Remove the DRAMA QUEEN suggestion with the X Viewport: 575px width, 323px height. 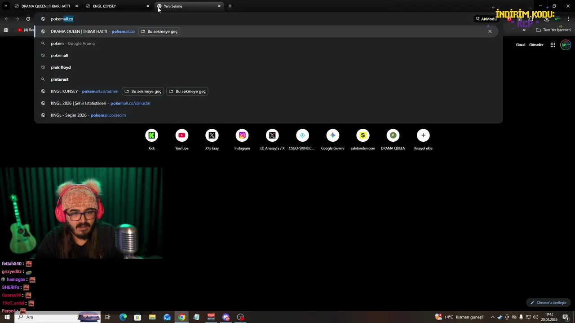[x=490, y=31]
